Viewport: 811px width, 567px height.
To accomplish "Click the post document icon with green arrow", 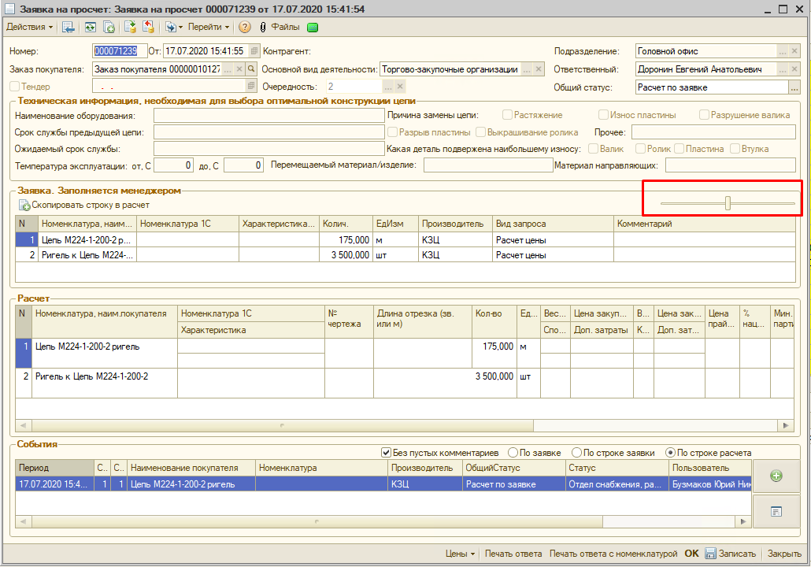I will click(x=131, y=28).
